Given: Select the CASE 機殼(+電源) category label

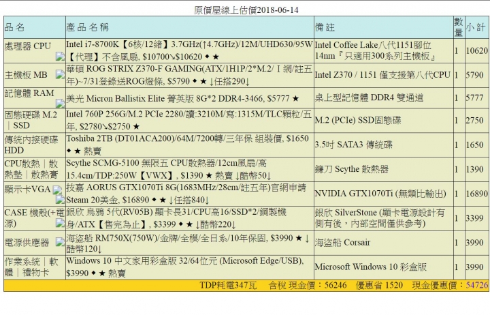Looking at the screenshot, I should (x=34, y=218).
